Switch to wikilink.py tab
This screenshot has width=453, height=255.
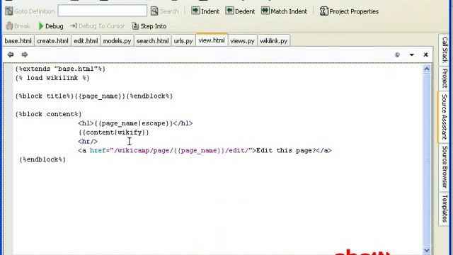(x=274, y=41)
